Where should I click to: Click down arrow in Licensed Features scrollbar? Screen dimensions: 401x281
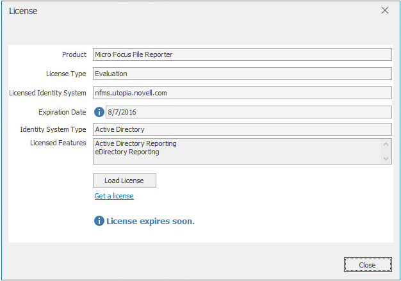(x=386, y=158)
